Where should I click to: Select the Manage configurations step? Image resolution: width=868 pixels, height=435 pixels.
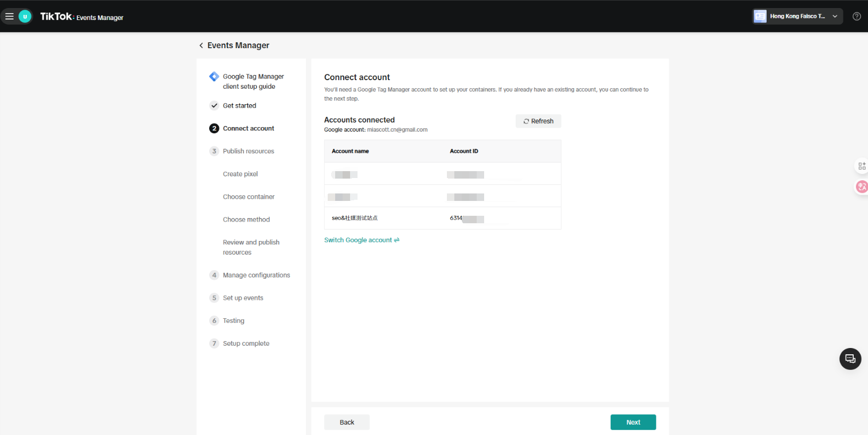256,275
